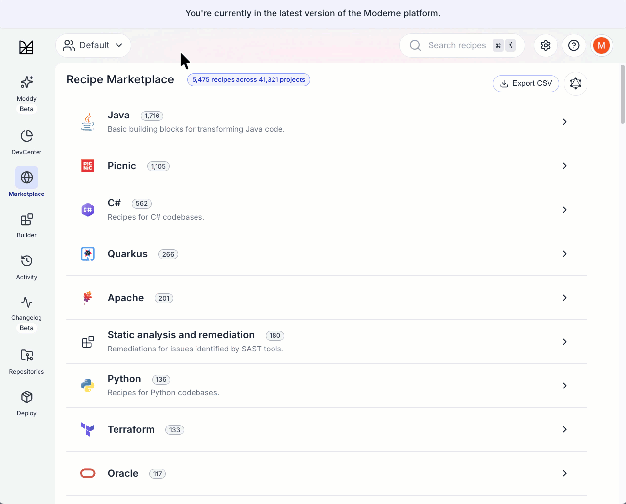Click the Apache feather icon
The image size is (626, 504).
click(x=88, y=298)
